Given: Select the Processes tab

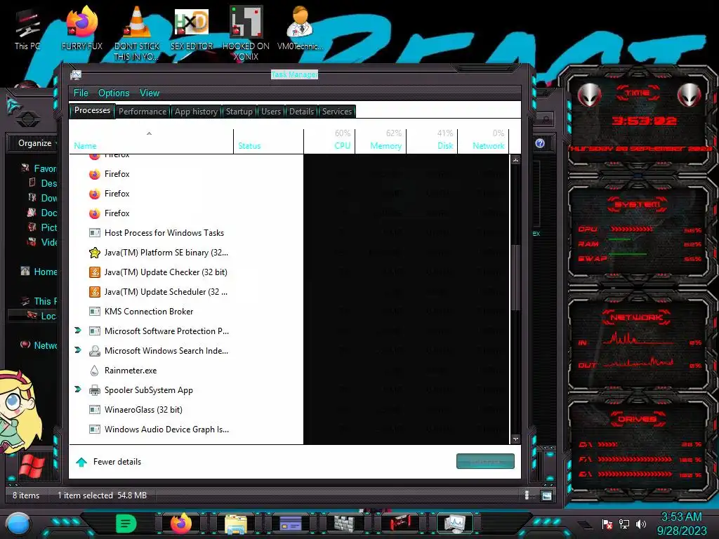Looking at the screenshot, I should click(x=92, y=110).
